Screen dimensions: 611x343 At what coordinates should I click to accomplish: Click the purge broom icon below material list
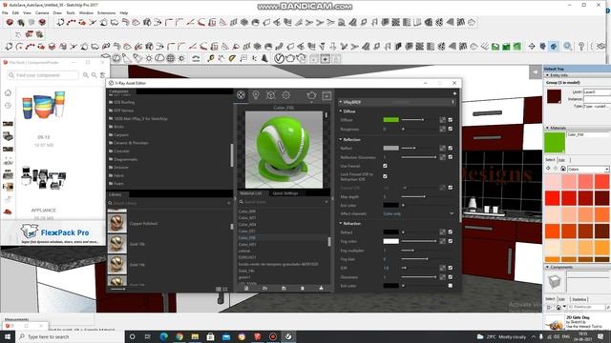[321, 288]
